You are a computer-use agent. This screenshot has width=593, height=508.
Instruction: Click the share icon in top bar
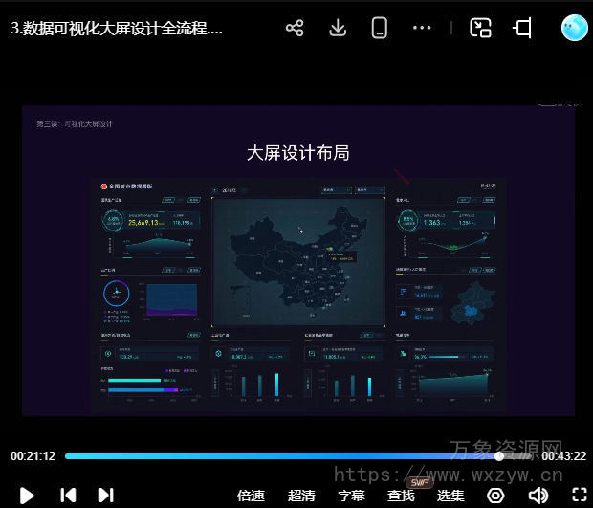pyautogui.click(x=295, y=28)
